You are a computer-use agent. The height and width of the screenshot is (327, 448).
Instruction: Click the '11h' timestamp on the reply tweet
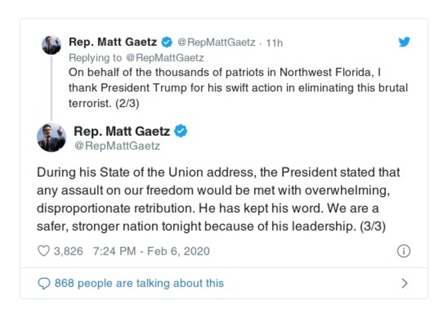274,43
